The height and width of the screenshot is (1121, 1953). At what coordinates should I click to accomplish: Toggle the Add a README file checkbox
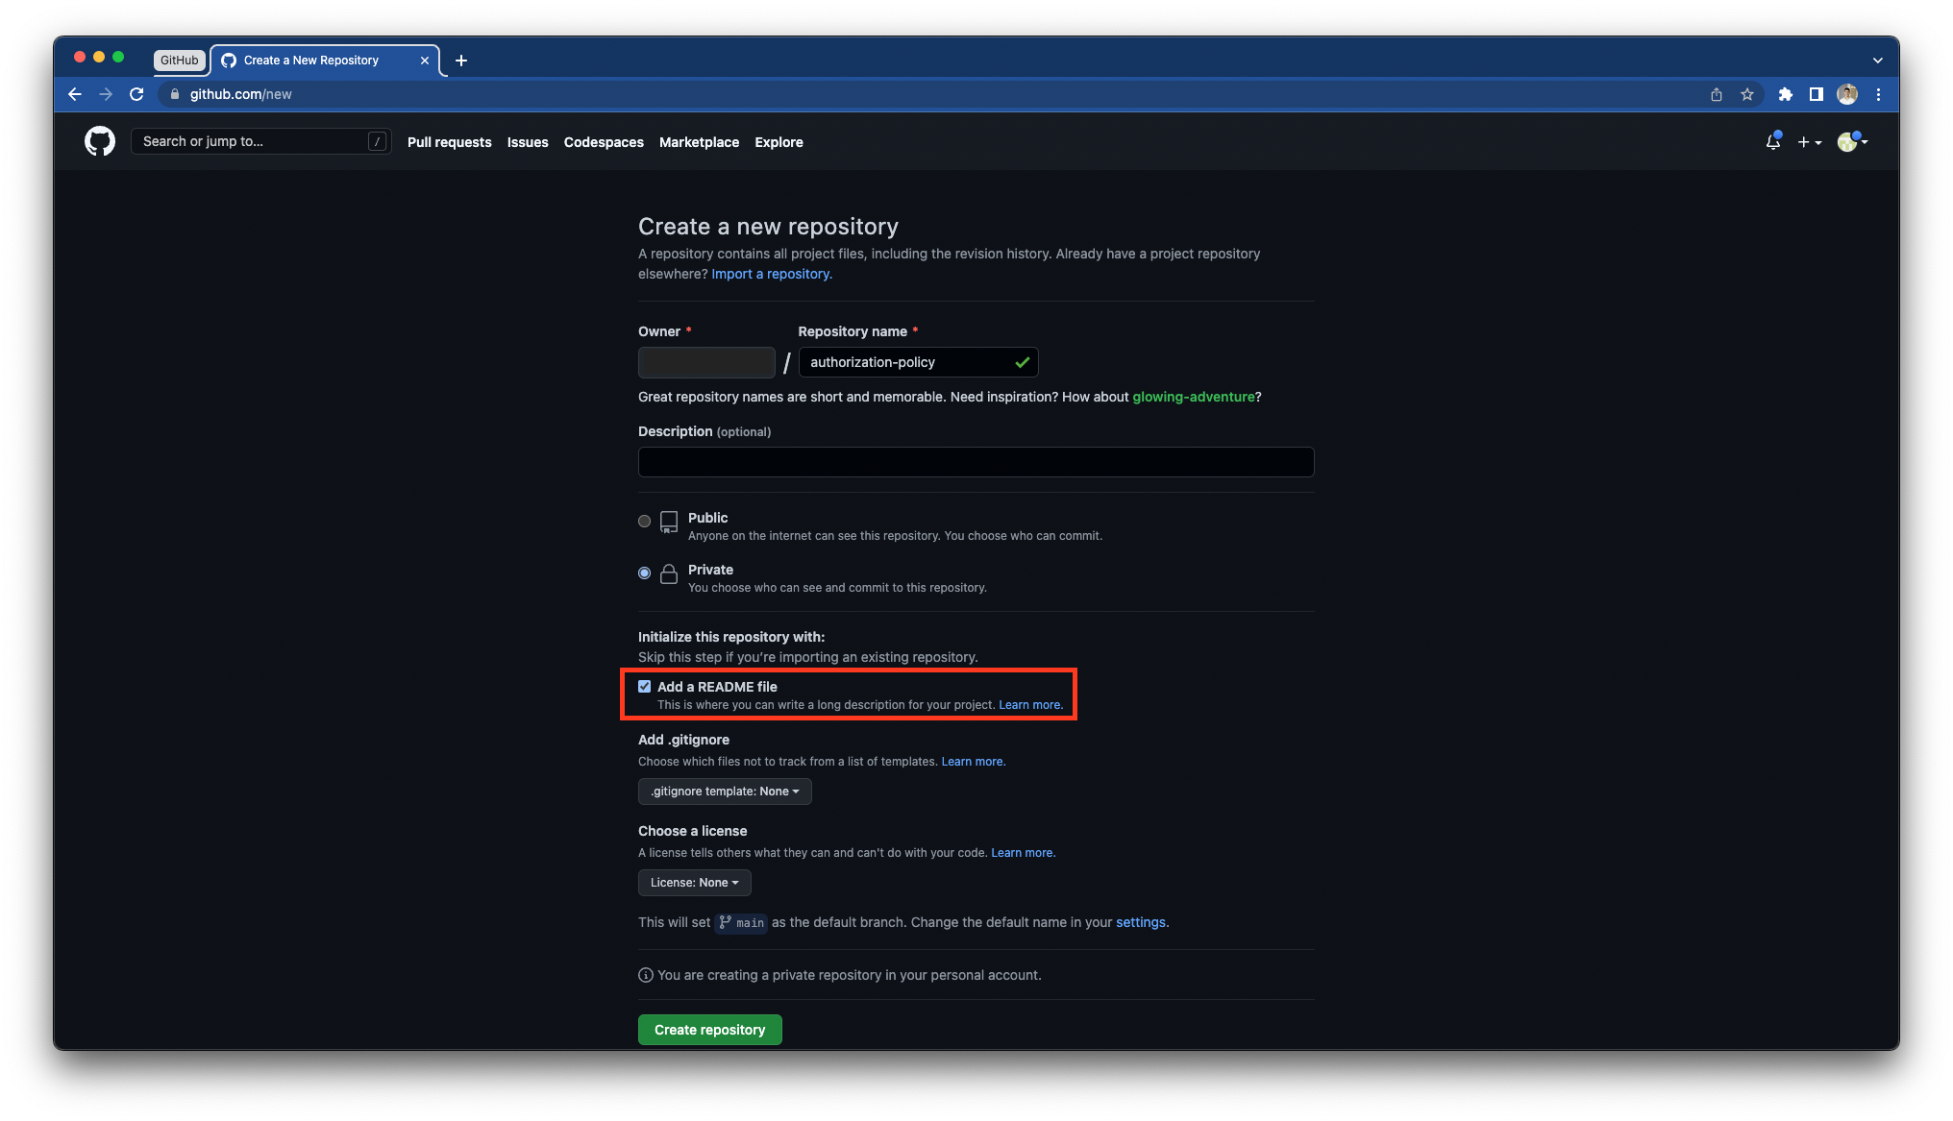point(644,687)
